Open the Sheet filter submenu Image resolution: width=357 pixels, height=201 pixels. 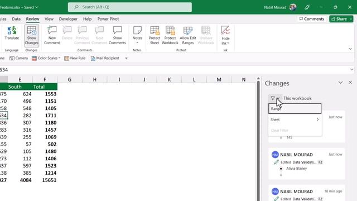[x=295, y=119]
